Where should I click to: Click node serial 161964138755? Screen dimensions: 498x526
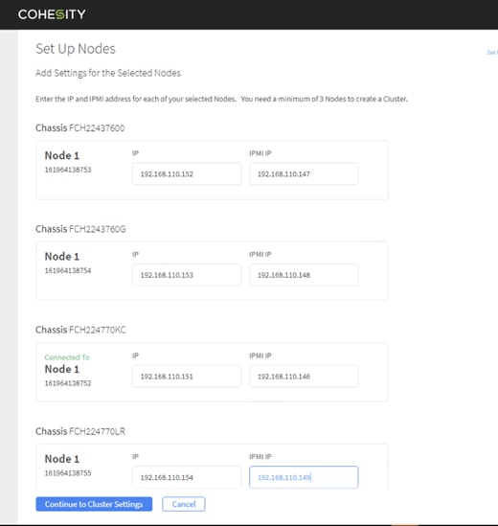[68, 473]
